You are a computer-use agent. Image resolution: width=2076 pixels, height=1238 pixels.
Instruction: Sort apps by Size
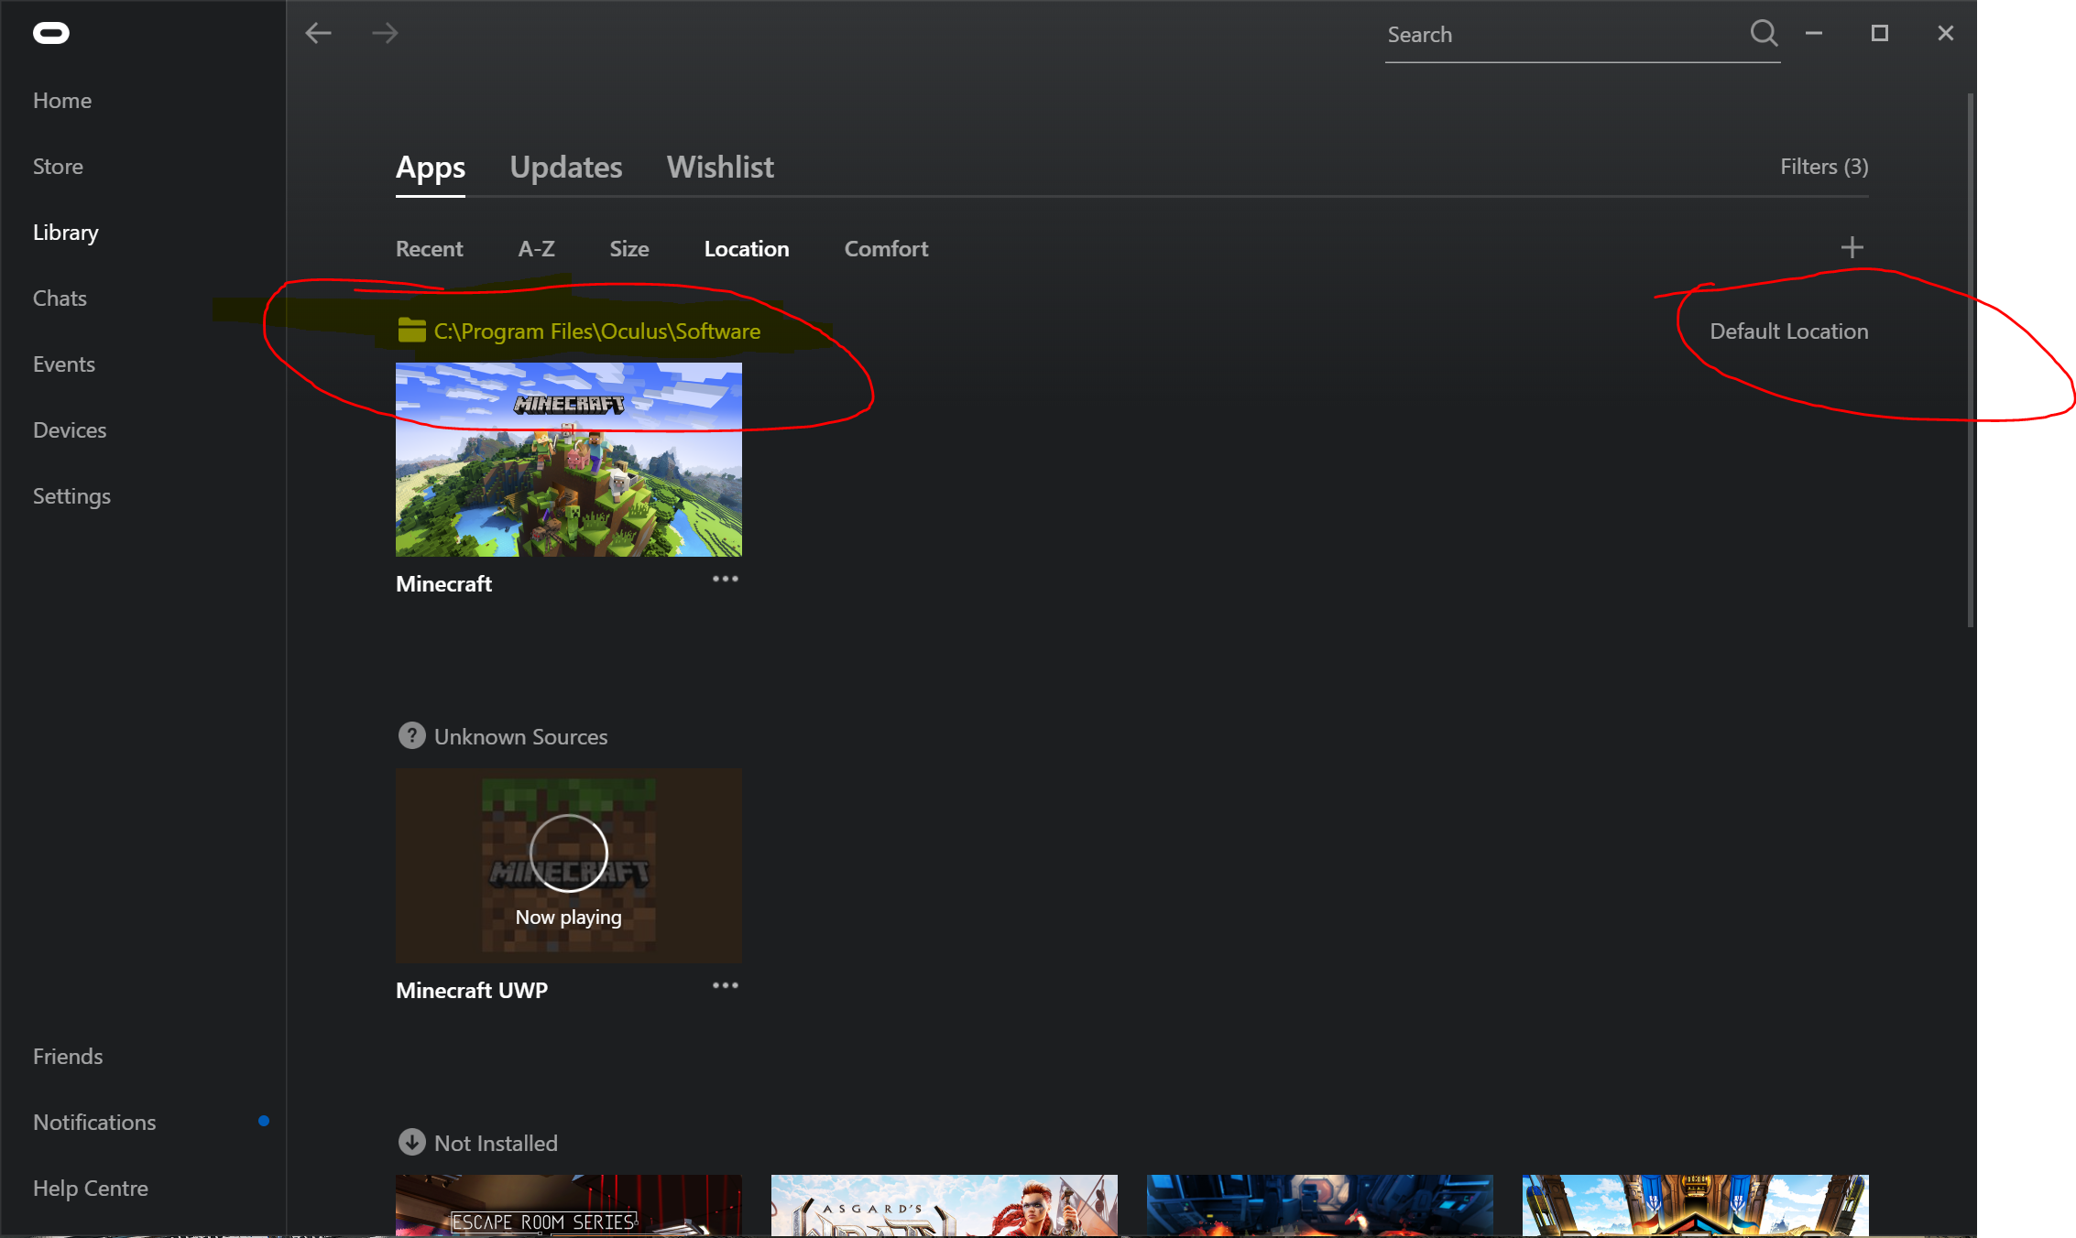pos(629,249)
